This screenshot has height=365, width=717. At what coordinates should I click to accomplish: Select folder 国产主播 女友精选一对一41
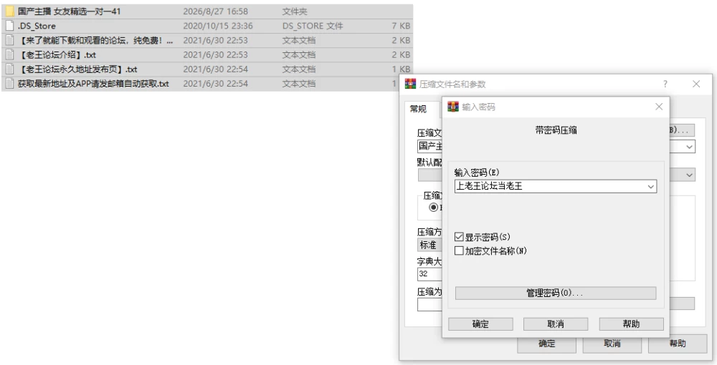[x=69, y=11]
